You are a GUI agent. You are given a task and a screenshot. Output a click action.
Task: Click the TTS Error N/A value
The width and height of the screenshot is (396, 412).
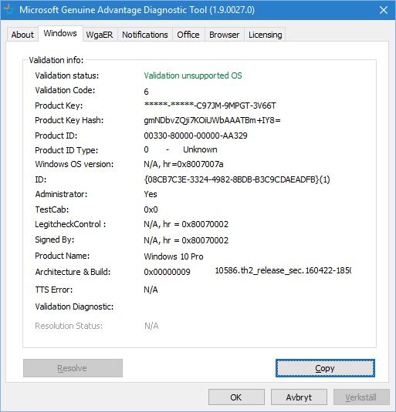coord(151,290)
